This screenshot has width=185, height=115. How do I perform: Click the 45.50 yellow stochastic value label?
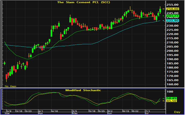(171, 101)
